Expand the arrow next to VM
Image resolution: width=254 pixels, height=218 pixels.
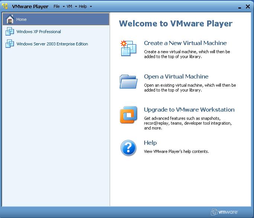click(76, 7)
